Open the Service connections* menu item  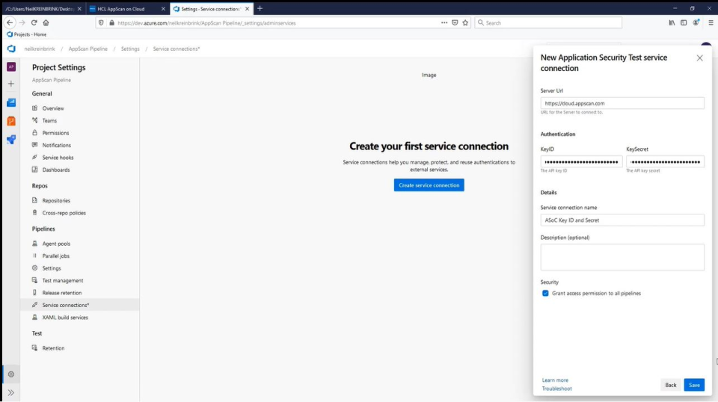coord(80,305)
